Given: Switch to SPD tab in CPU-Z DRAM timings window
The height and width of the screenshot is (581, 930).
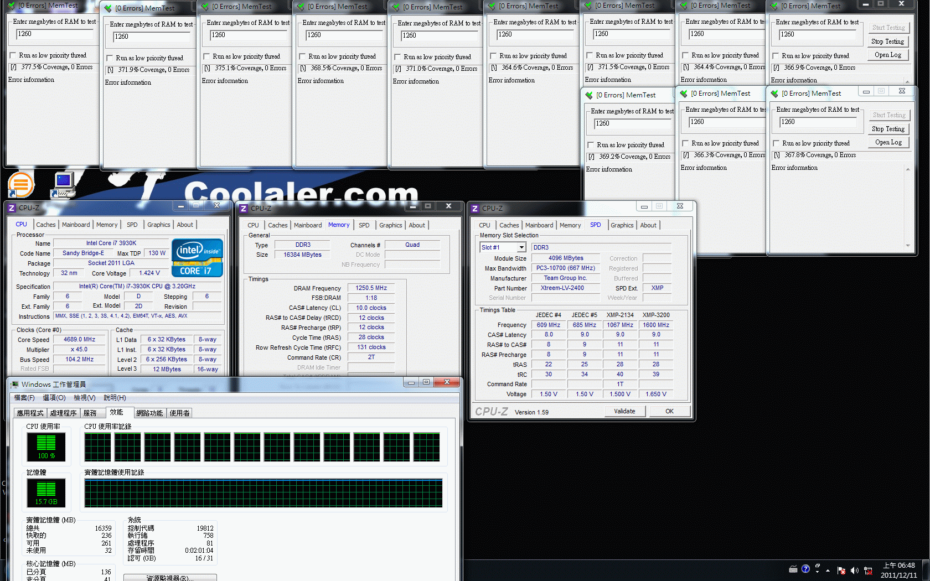Looking at the screenshot, I should pyautogui.click(x=364, y=225).
